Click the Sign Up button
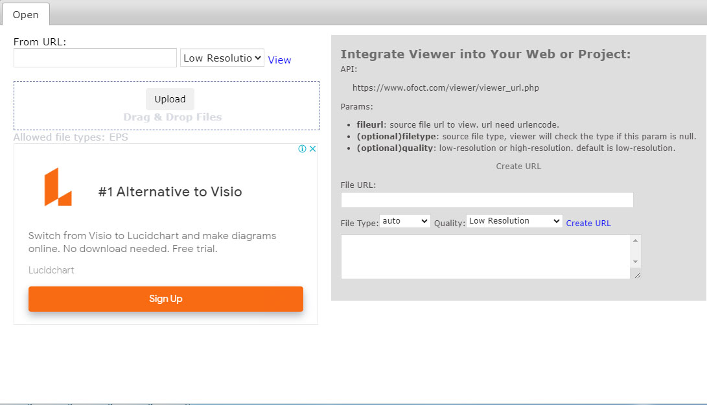707x405 pixels. coord(166,299)
